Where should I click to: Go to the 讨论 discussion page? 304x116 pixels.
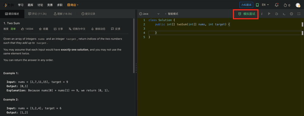tap(40, 5)
